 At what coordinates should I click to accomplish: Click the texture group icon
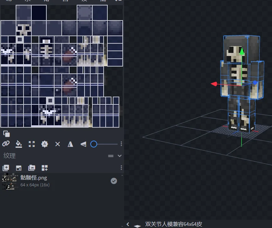pyautogui.click(x=32, y=168)
